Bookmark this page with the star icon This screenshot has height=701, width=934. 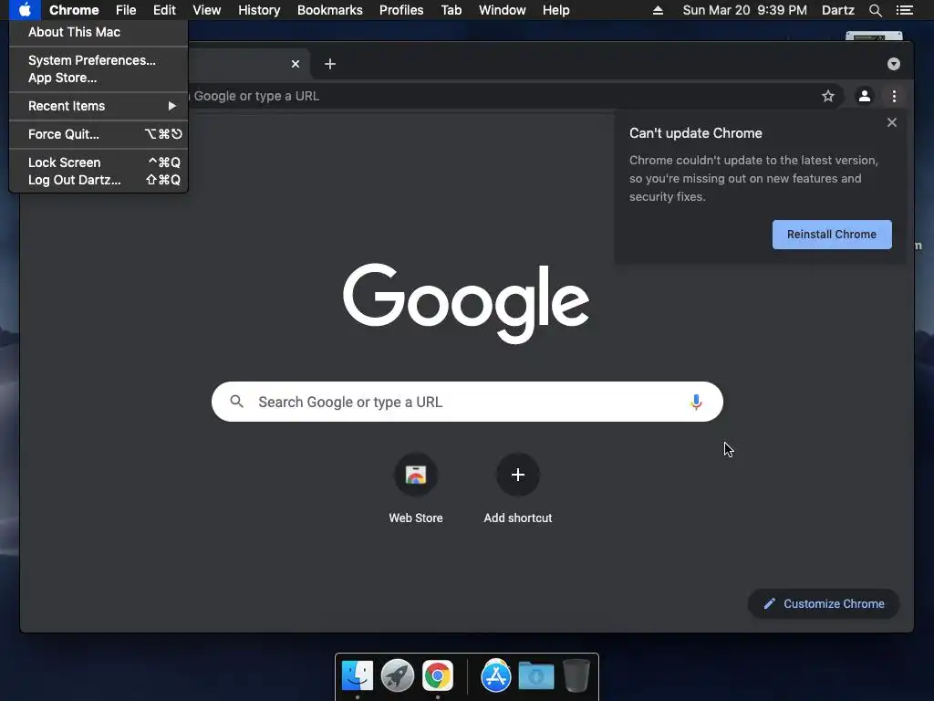(828, 96)
